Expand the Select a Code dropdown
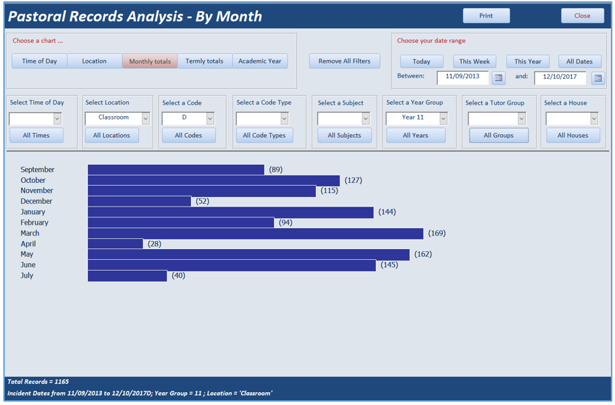The height and width of the screenshot is (405, 615). (x=210, y=118)
